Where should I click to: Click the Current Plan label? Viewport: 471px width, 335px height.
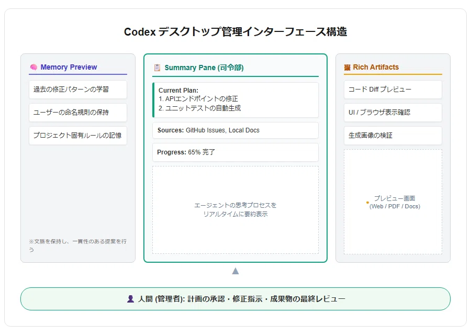[178, 90]
